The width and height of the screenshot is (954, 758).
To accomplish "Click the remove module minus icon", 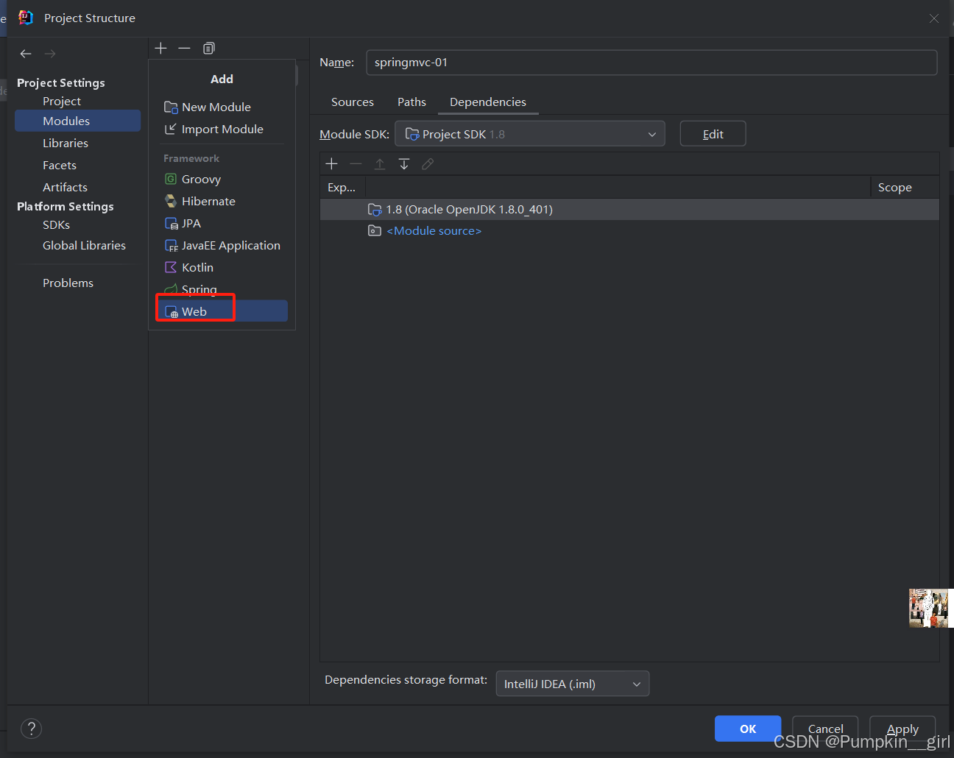I will [185, 49].
